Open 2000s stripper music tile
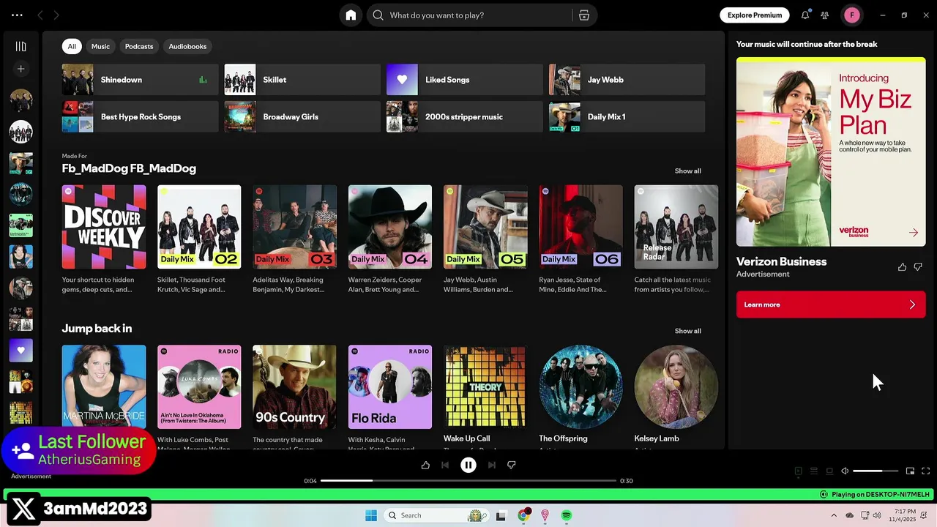 pyautogui.click(x=465, y=117)
